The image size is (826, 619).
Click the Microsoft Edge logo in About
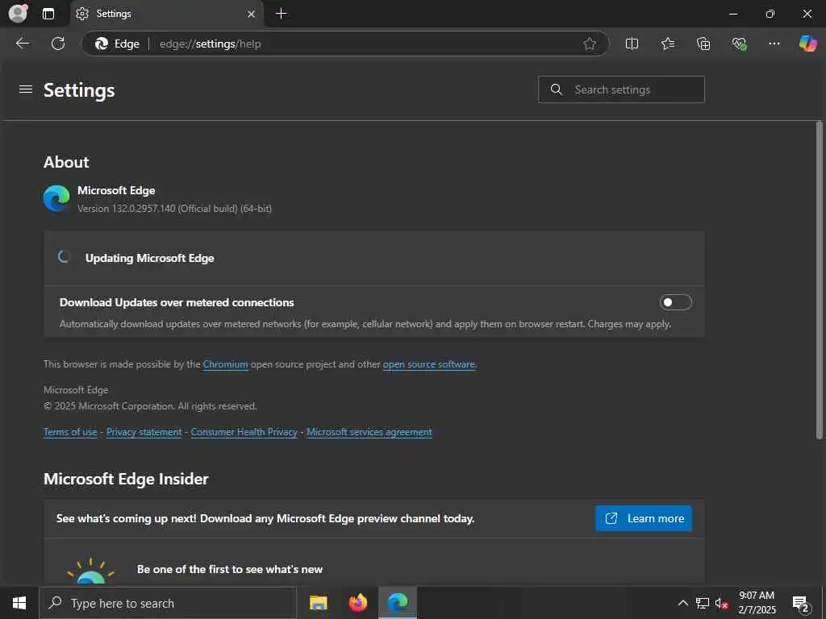(x=57, y=198)
